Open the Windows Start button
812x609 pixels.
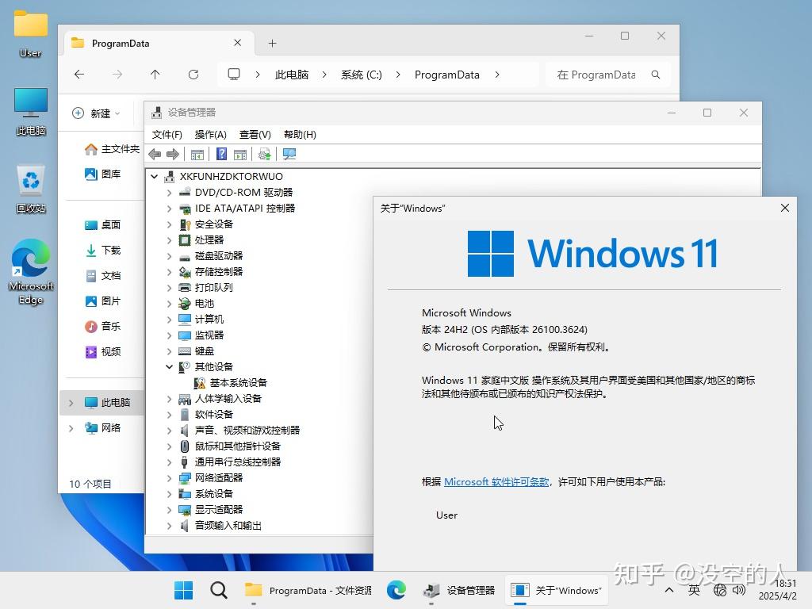pyautogui.click(x=183, y=590)
